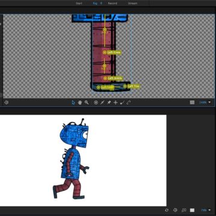The image size is (216, 216).
Task: Click the round icon at puppet panel bottom-left
Action: tap(7, 103)
